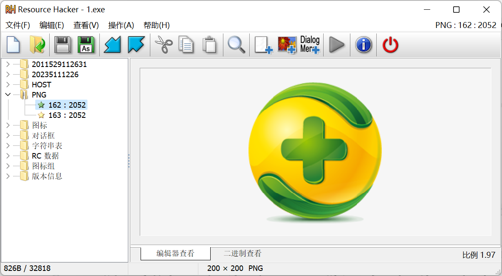Copy the resource with the copy icon

(x=186, y=45)
